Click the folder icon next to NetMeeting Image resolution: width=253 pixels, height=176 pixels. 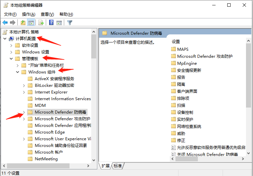point(30,159)
